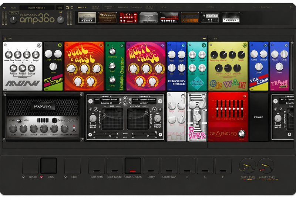Image resolution: width=296 pixels, height=200 pixels.
Task: Click the Drive knob on Overdrive pedal
Action: [x=112, y=51]
